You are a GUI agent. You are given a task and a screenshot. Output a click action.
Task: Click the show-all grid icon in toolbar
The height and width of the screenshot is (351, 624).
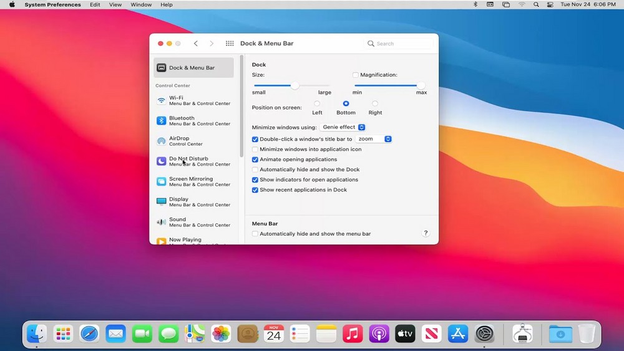tap(230, 44)
